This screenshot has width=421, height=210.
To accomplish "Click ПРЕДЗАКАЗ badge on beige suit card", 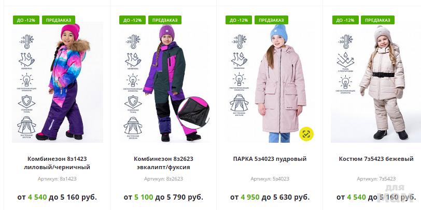I will 377,20.
